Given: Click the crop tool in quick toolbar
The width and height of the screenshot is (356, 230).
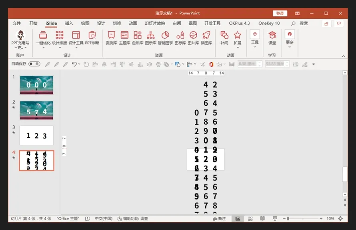Looking at the screenshot, I should pyautogui.click(x=202, y=64).
